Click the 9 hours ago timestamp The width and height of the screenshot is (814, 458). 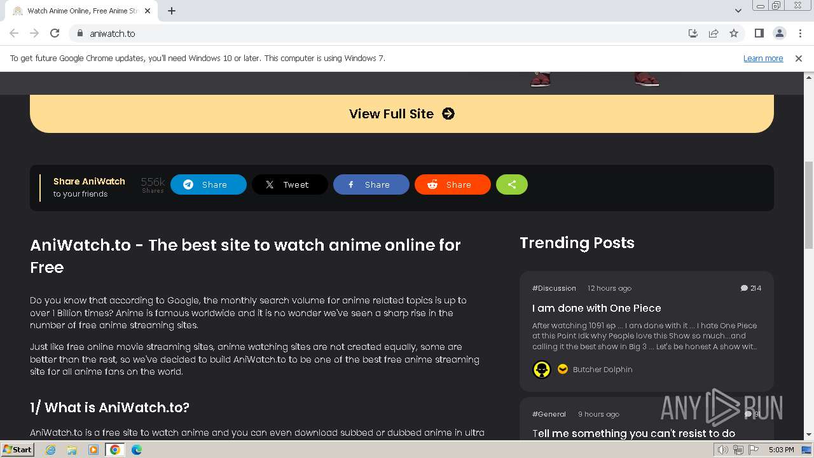tap(598, 414)
